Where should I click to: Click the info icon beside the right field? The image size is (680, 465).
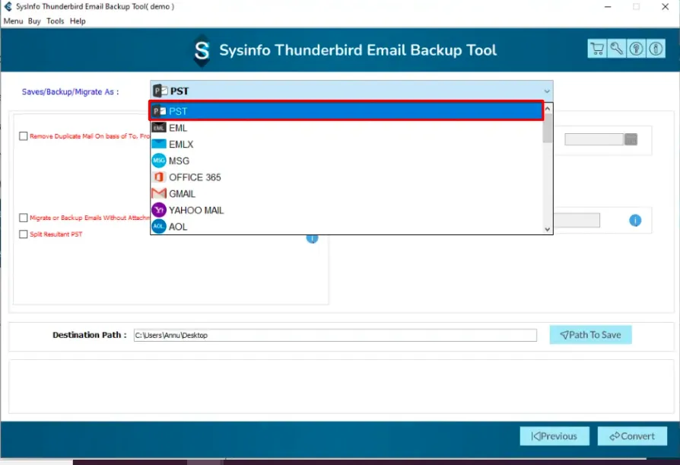pos(635,221)
